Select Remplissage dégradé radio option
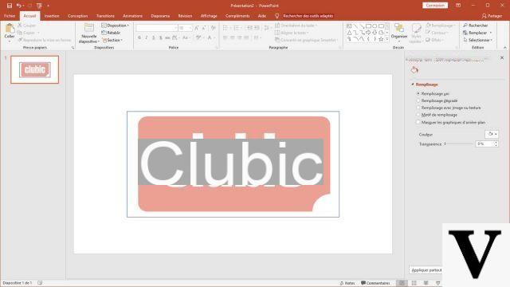The height and width of the screenshot is (287, 510). (x=418, y=101)
